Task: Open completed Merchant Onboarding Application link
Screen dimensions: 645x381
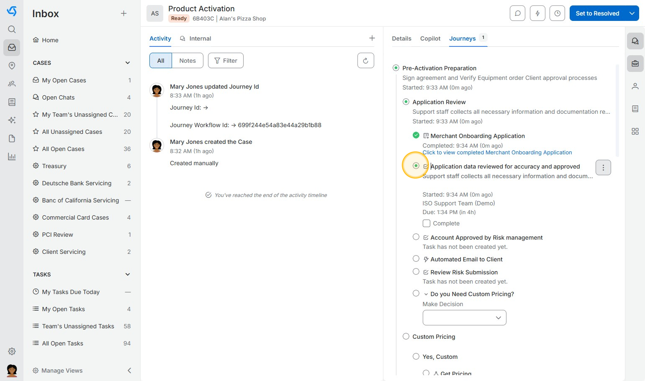Action: pyautogui.click(x=497, y=153)
